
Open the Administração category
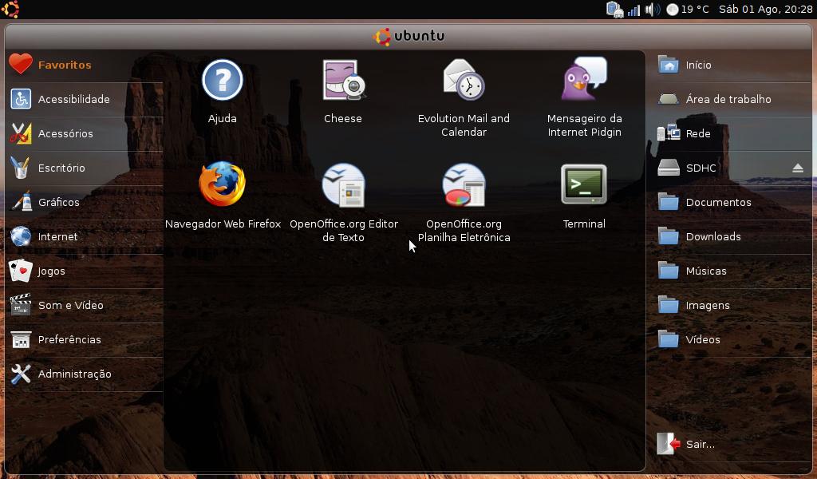click(x=84, y=374)
